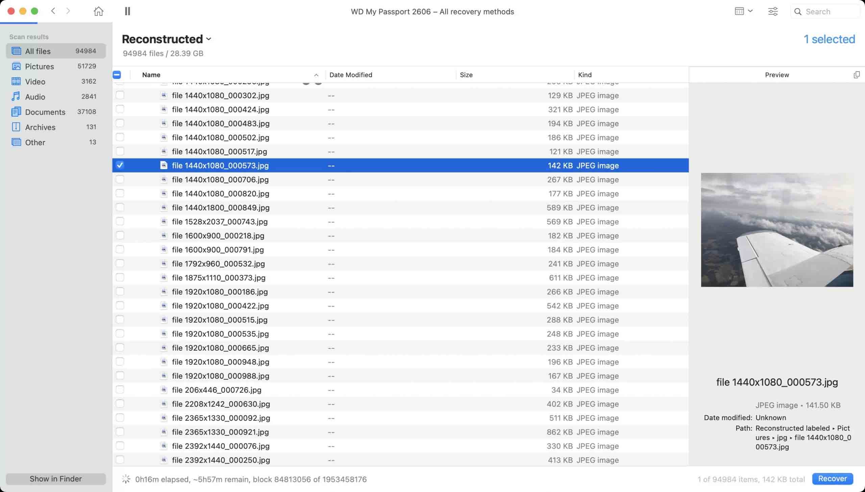Click file icon of 206x446_000726.jpg

point(164,390)
